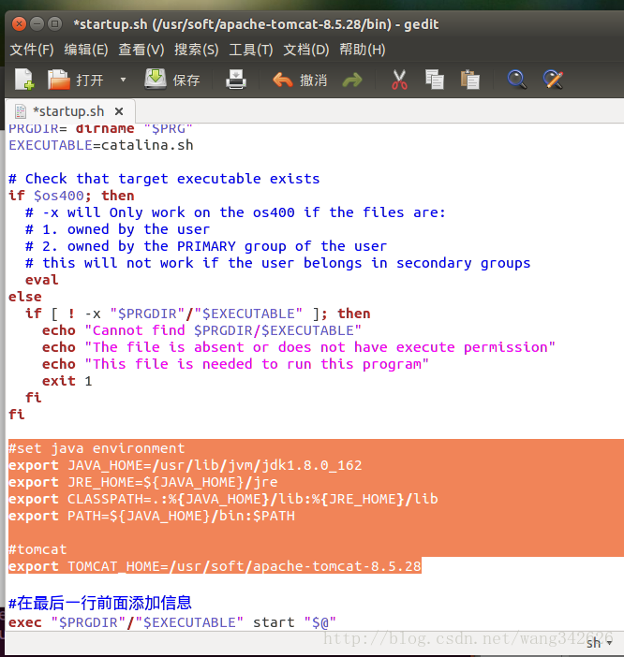Click comment '# Check that target executable exists'
This screenshot has width=624, height=657.
point(164,179)
